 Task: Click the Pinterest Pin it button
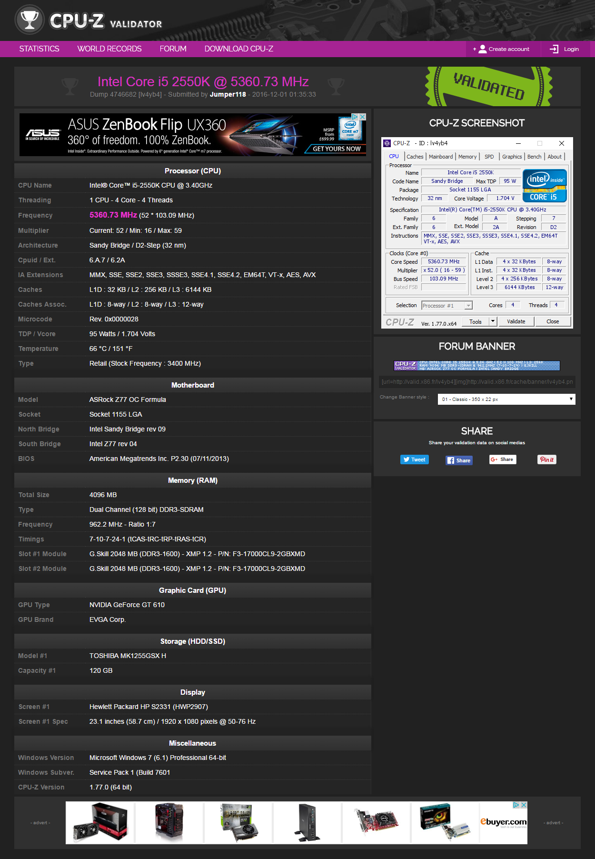click(x=547, y=459)
